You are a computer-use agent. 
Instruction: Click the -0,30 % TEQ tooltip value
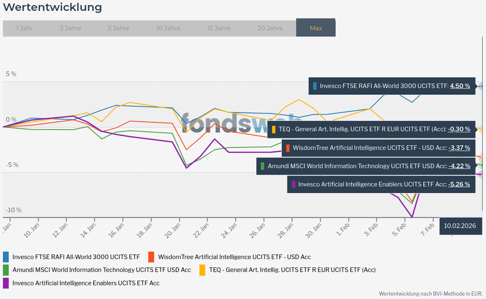tap(459, 129)
